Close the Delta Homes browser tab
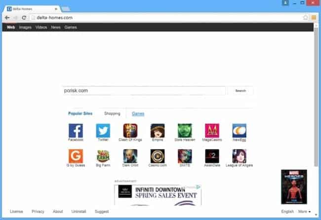This screenshot has width=321, height=220. (x=56, y=9)
